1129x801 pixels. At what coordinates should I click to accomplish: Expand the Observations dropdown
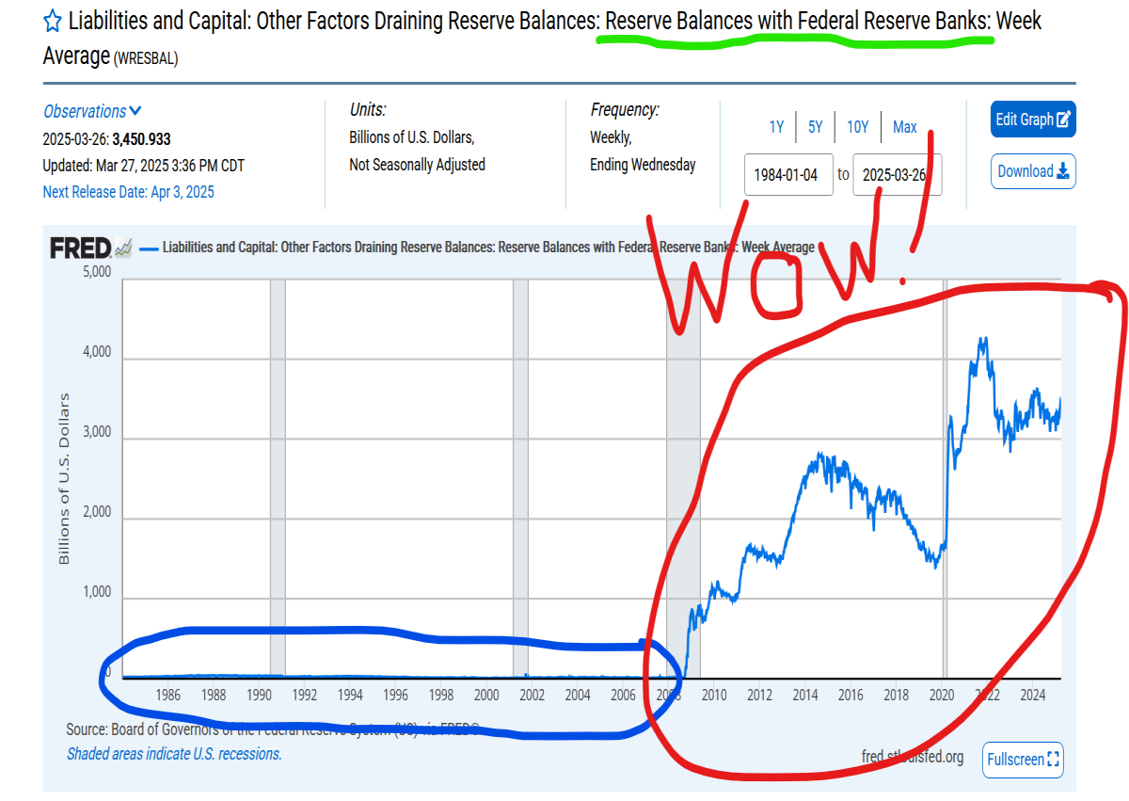tap(92, 111)
